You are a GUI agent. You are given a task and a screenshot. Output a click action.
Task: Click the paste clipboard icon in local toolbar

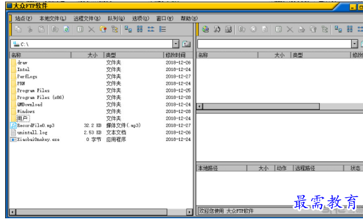pyautogui.click(x=41, y=30)
